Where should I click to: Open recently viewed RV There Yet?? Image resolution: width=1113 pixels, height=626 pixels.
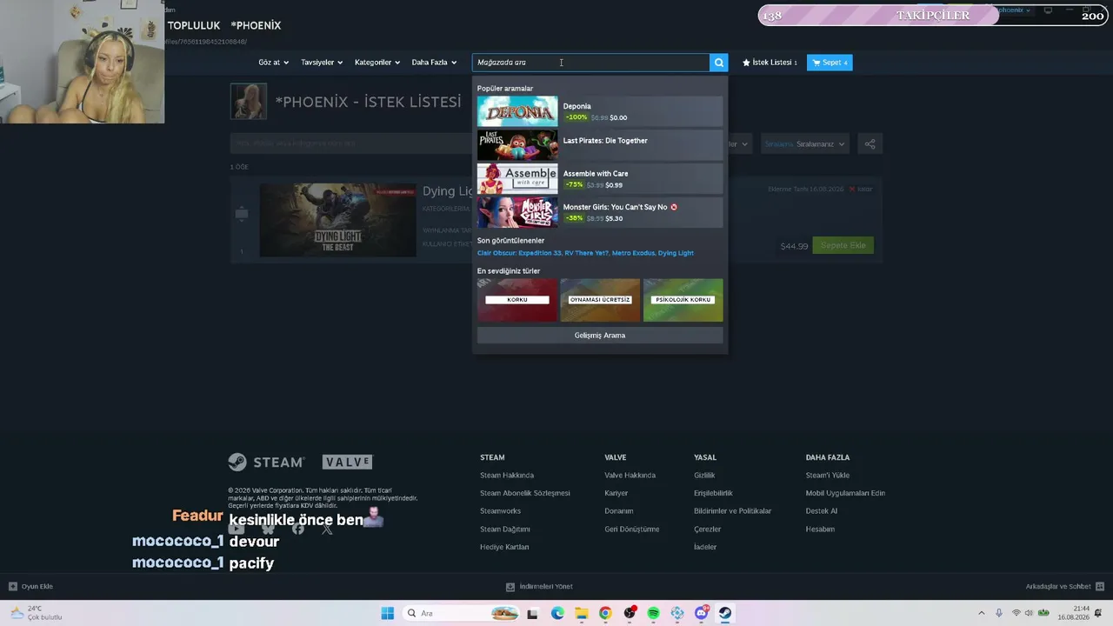pyautogui.click(x=586, y=253)
